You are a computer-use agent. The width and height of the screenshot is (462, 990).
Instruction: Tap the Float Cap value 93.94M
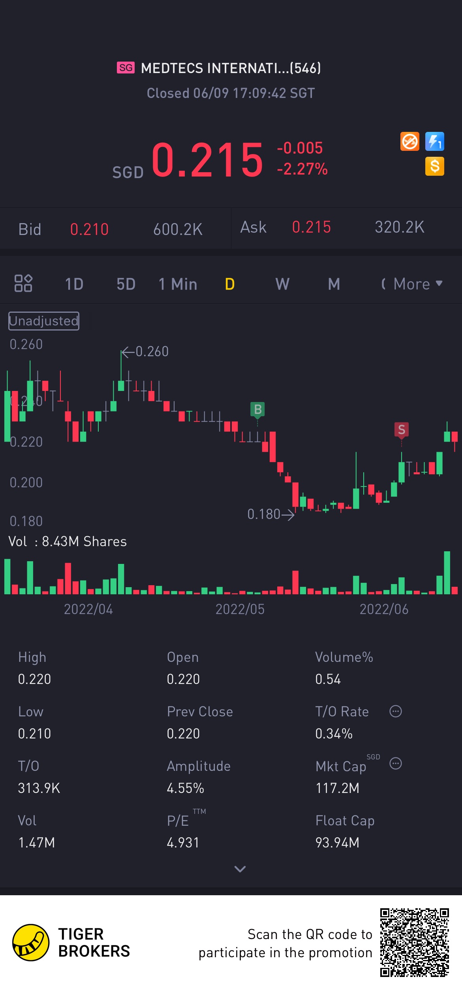pos(337,843)
